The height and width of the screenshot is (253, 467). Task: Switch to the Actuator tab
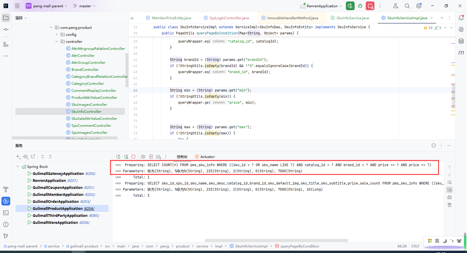205,157
